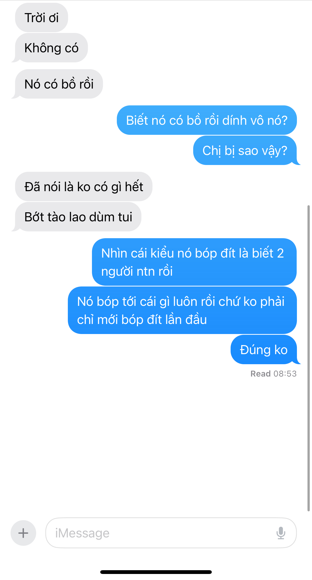The image size is (312, 580).
Task: Tap the plus attachments icon
Action: click(x=23, y=533)
